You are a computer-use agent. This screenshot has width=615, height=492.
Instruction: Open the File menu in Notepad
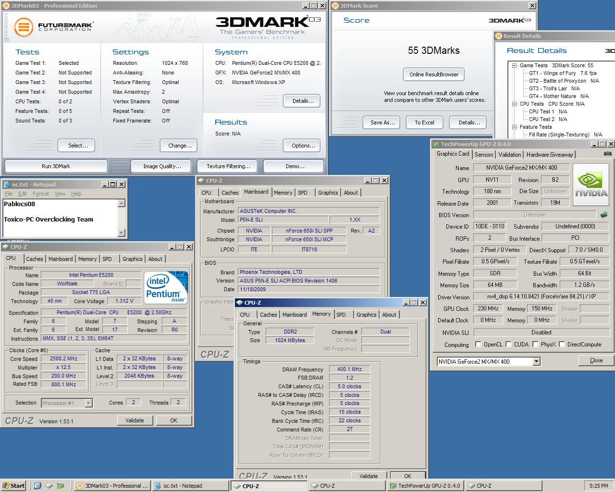click(x=9, y=194)
